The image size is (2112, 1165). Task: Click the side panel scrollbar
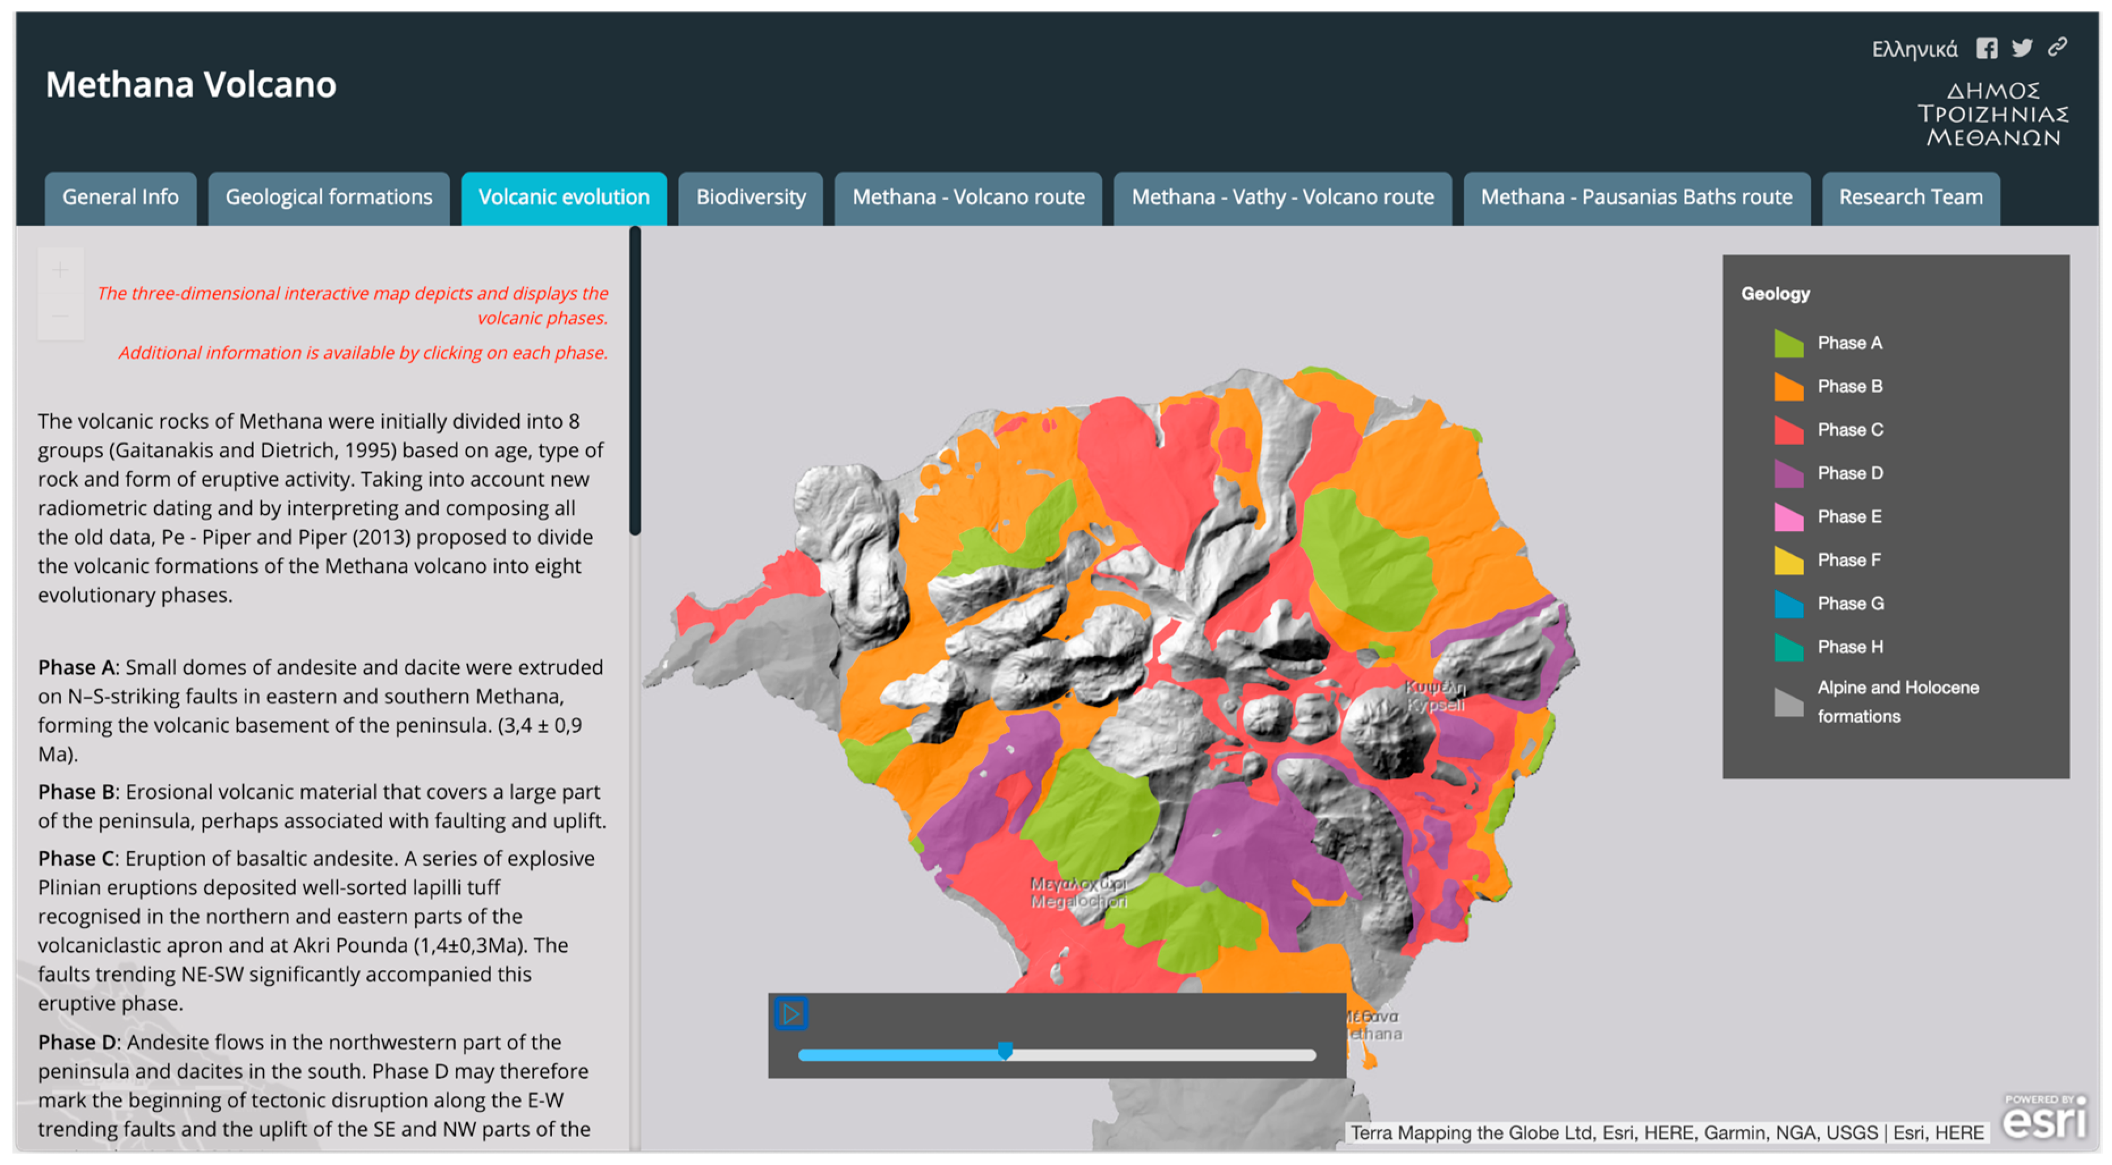634,382
